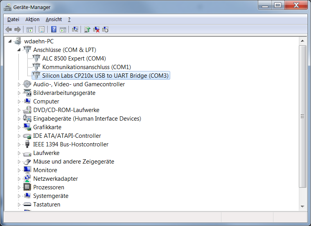311x226 pixels.
Task: Click the red X Uninstall device icon
Action: tap(96, 29)
